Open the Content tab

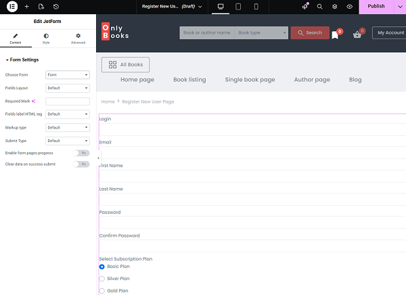tap(16, 39)
